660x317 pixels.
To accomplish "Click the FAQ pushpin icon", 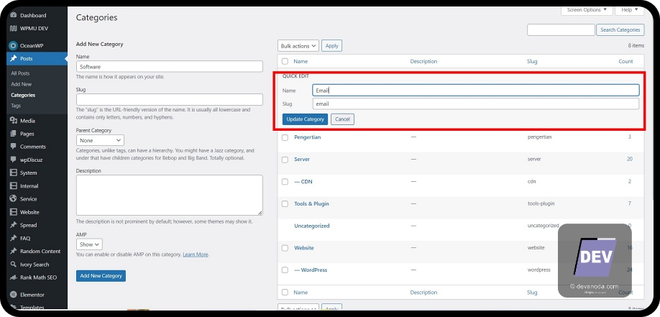I will click(x=13, y=238).
